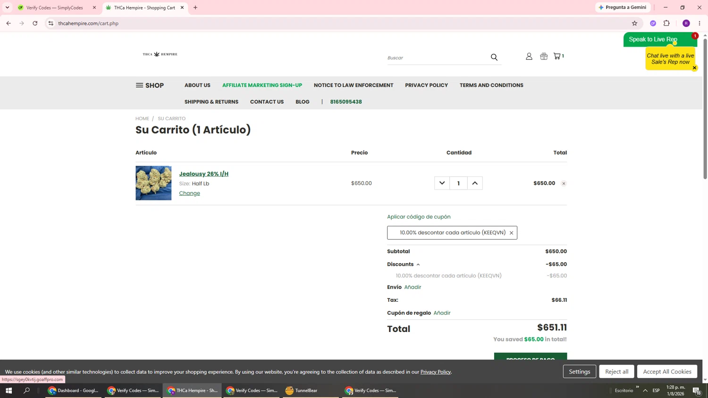Open the Jealousy 26% I/H product link

204,174
